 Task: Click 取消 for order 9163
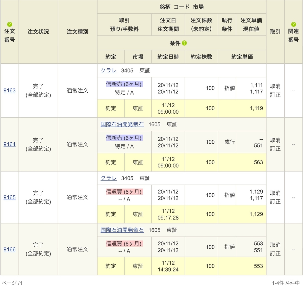(x=275, y=86)
